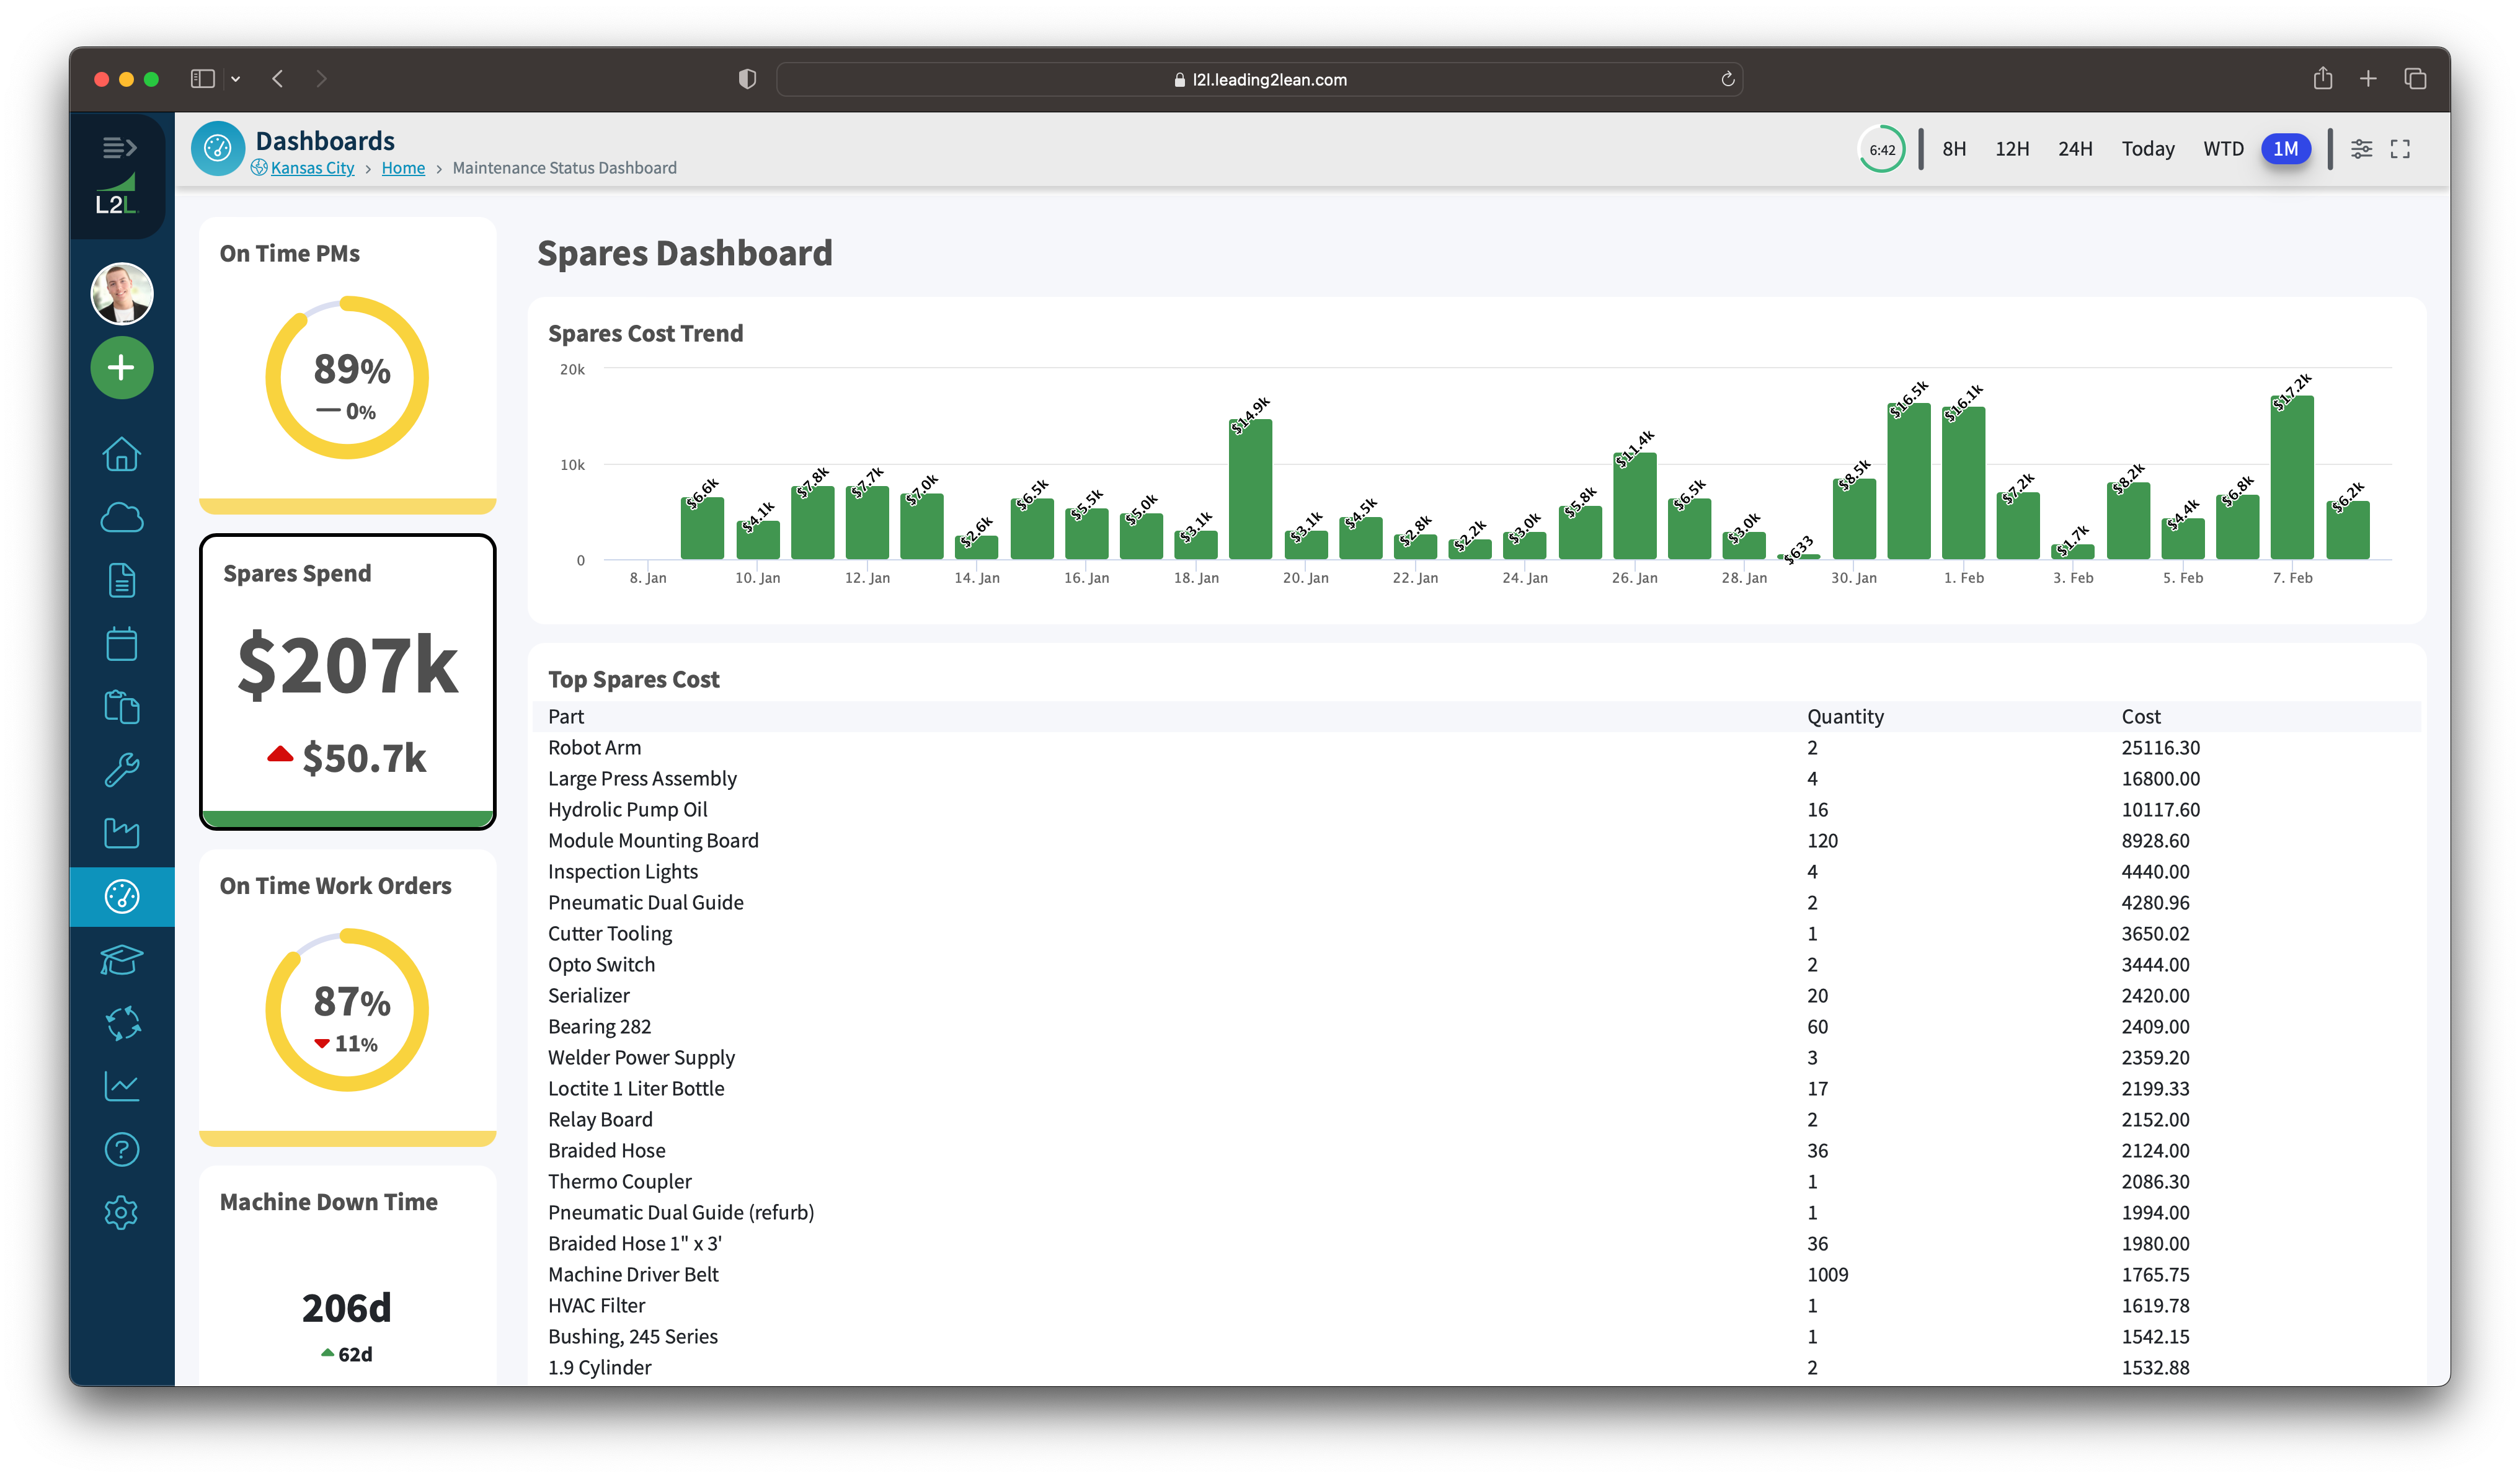Open the Home house icon in sidebar
2520x1478 pixels.
tap(122, 454)
